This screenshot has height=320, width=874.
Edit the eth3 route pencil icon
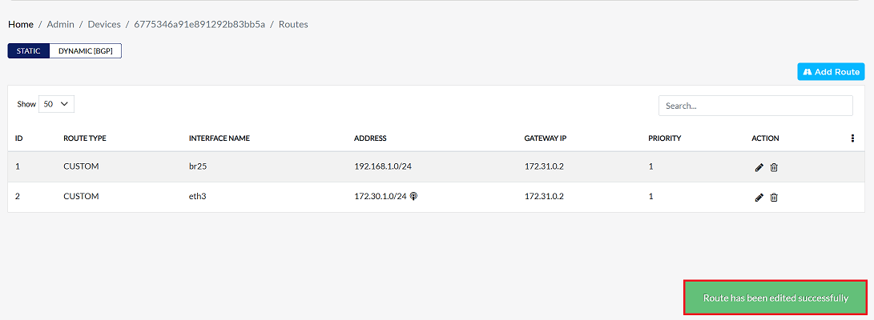click(759, 197)
